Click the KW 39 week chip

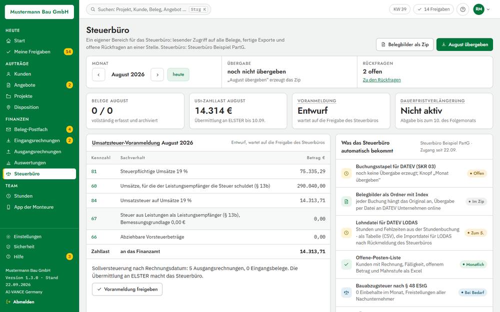[x=400, y=9]
